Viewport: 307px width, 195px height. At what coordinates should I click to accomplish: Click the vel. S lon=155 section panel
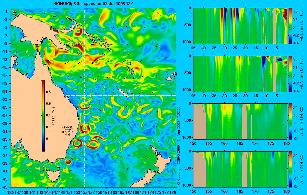pyautogui.click(x=240, y=74)
